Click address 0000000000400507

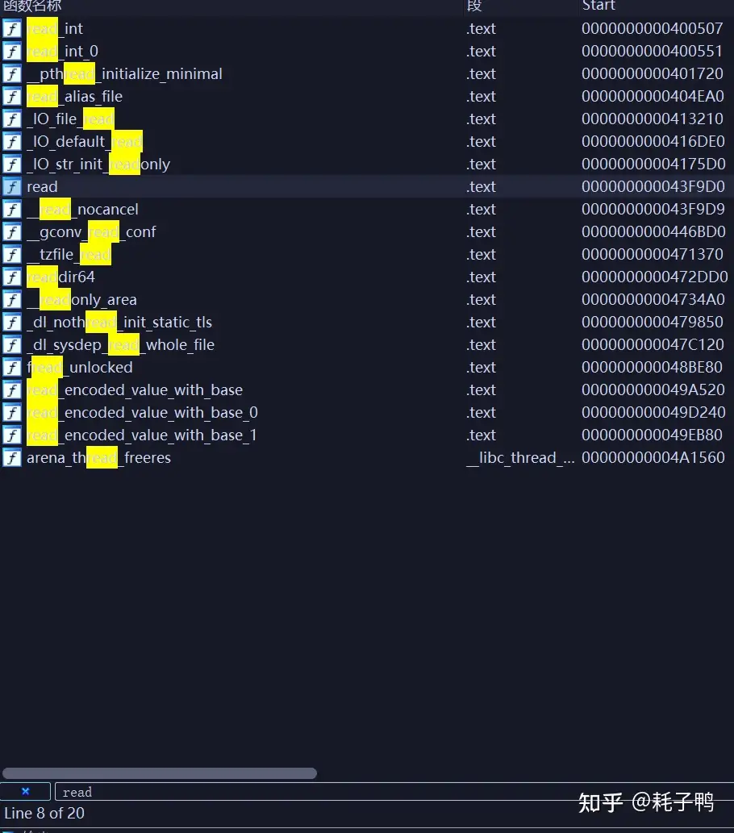(653, 29)
